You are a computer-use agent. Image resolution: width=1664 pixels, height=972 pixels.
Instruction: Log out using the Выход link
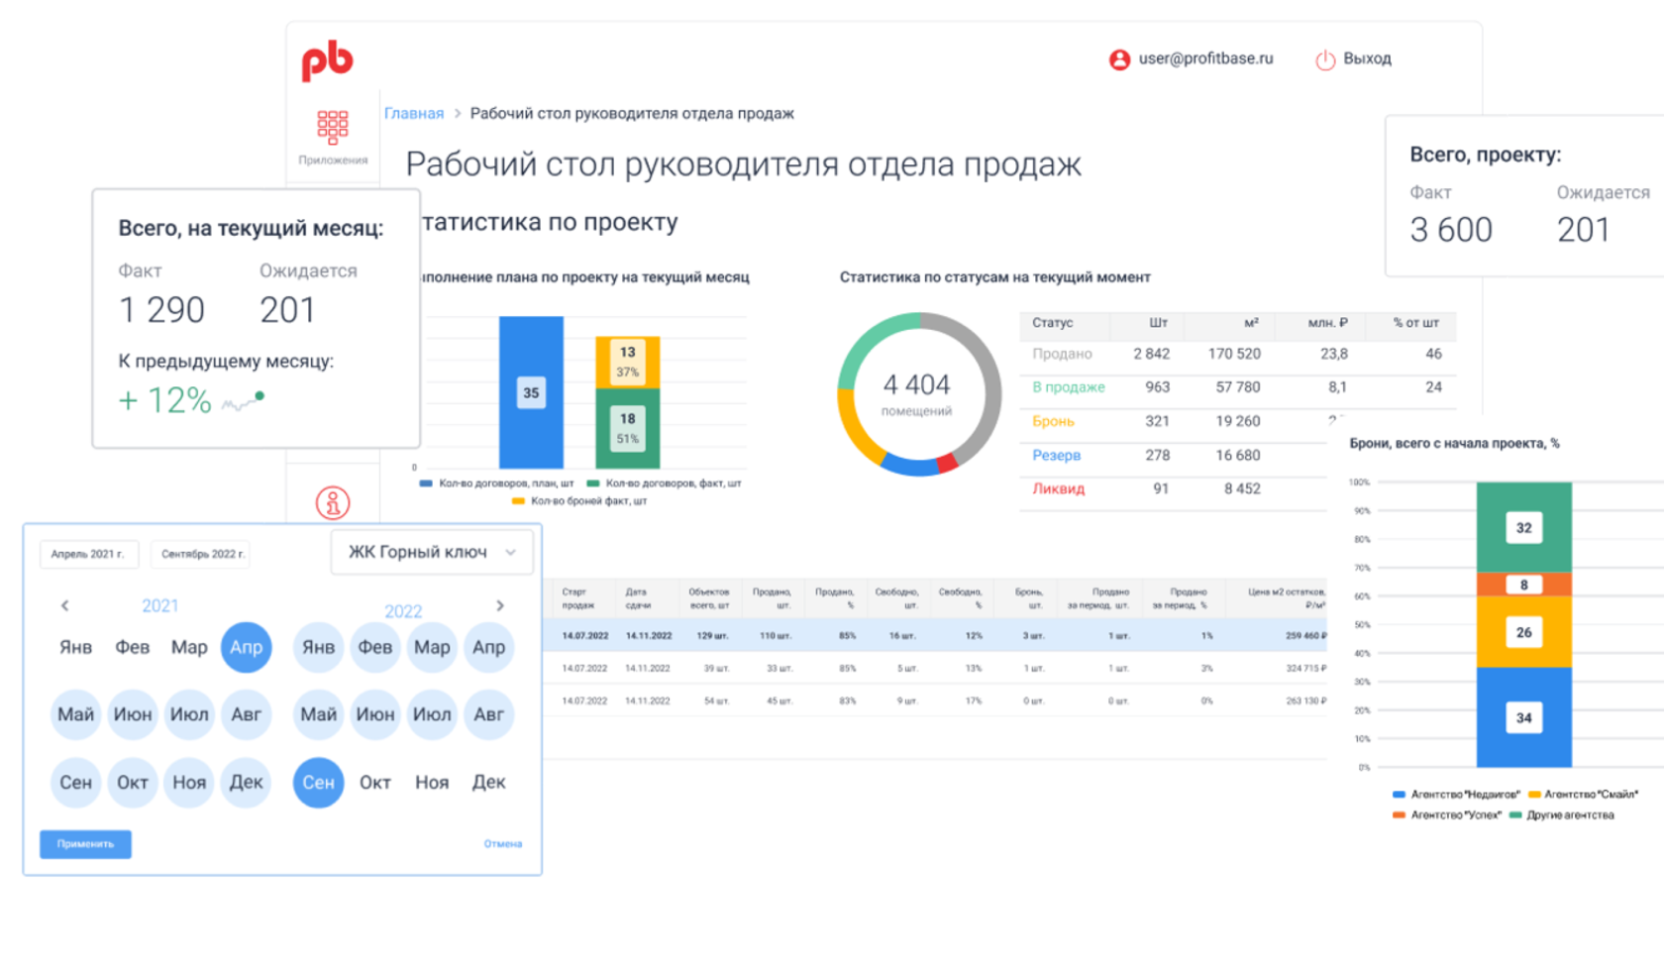tap(1367, 59)
